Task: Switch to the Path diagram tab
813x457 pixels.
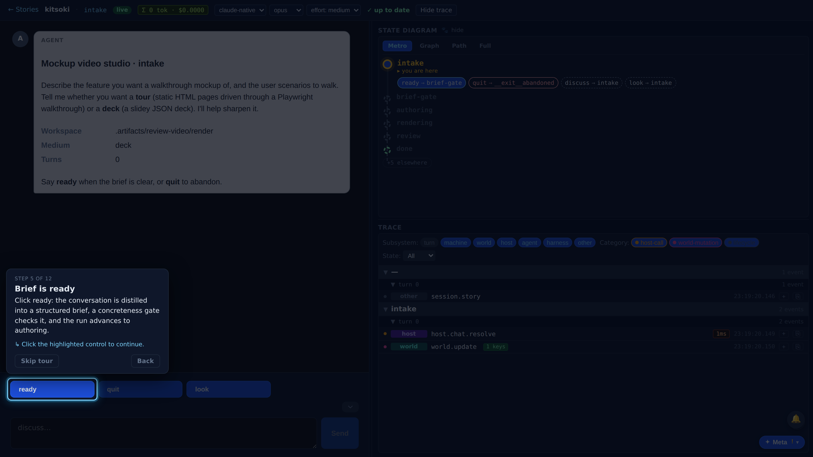Action: point(459,46)
